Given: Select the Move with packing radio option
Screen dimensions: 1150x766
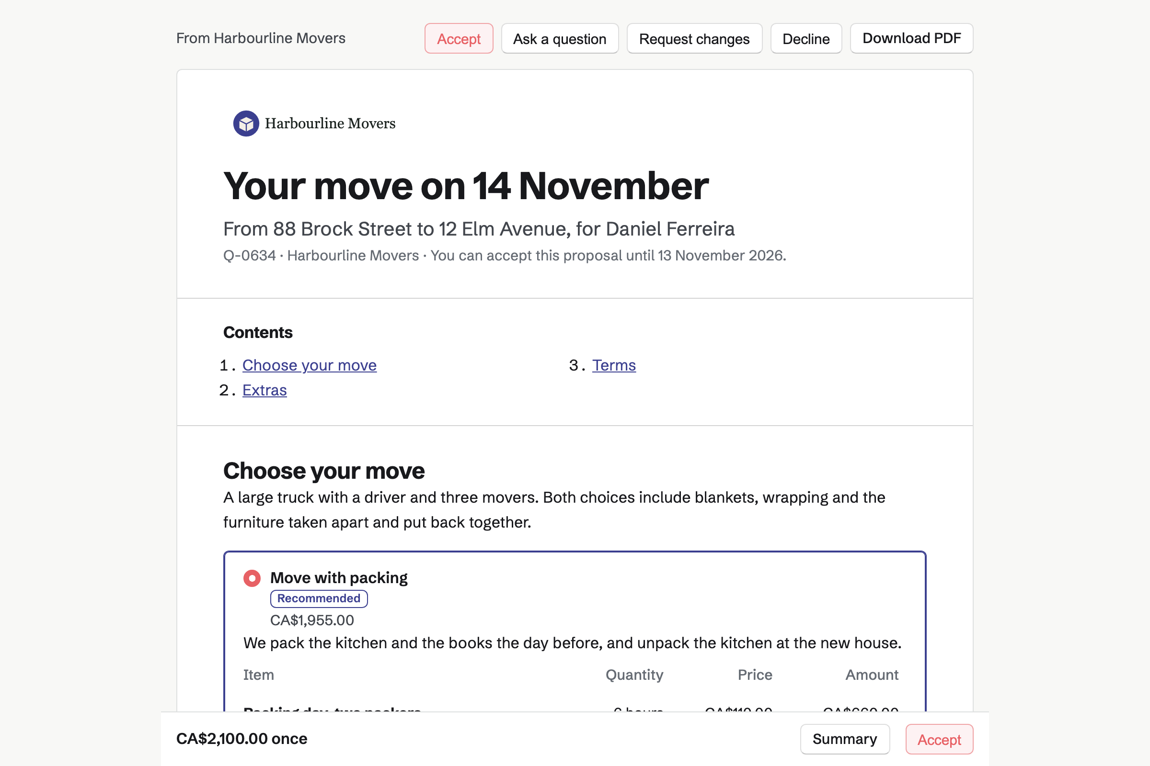Looking at the screenshot, I should [x=253, y=578].
